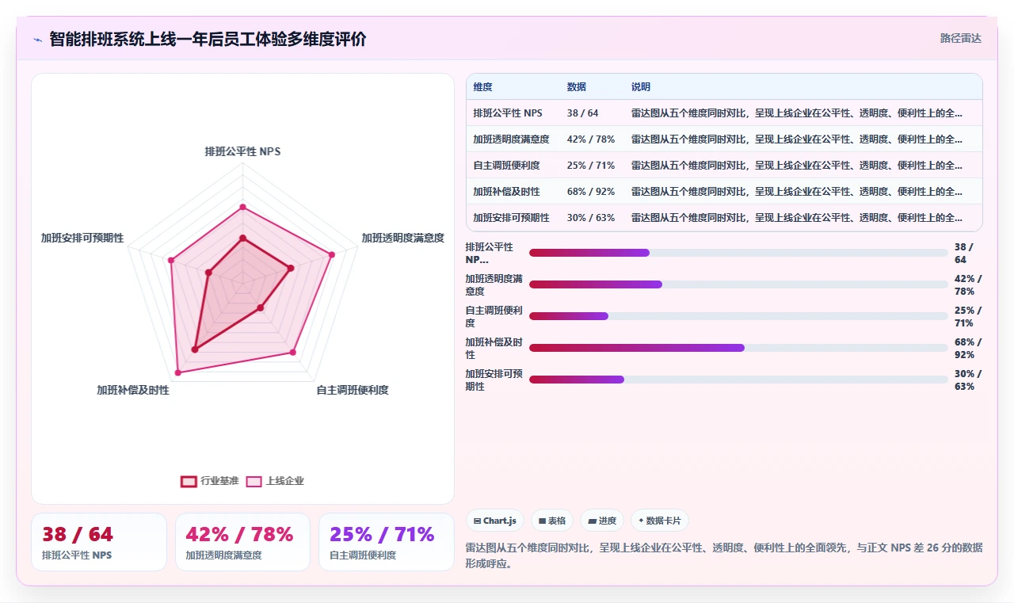Screen dimensions: 1014x603
Task: Click the 25% / 71% table cell
Action: [591, 166]
